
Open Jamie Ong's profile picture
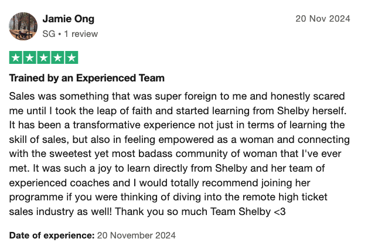pos(23,26)
